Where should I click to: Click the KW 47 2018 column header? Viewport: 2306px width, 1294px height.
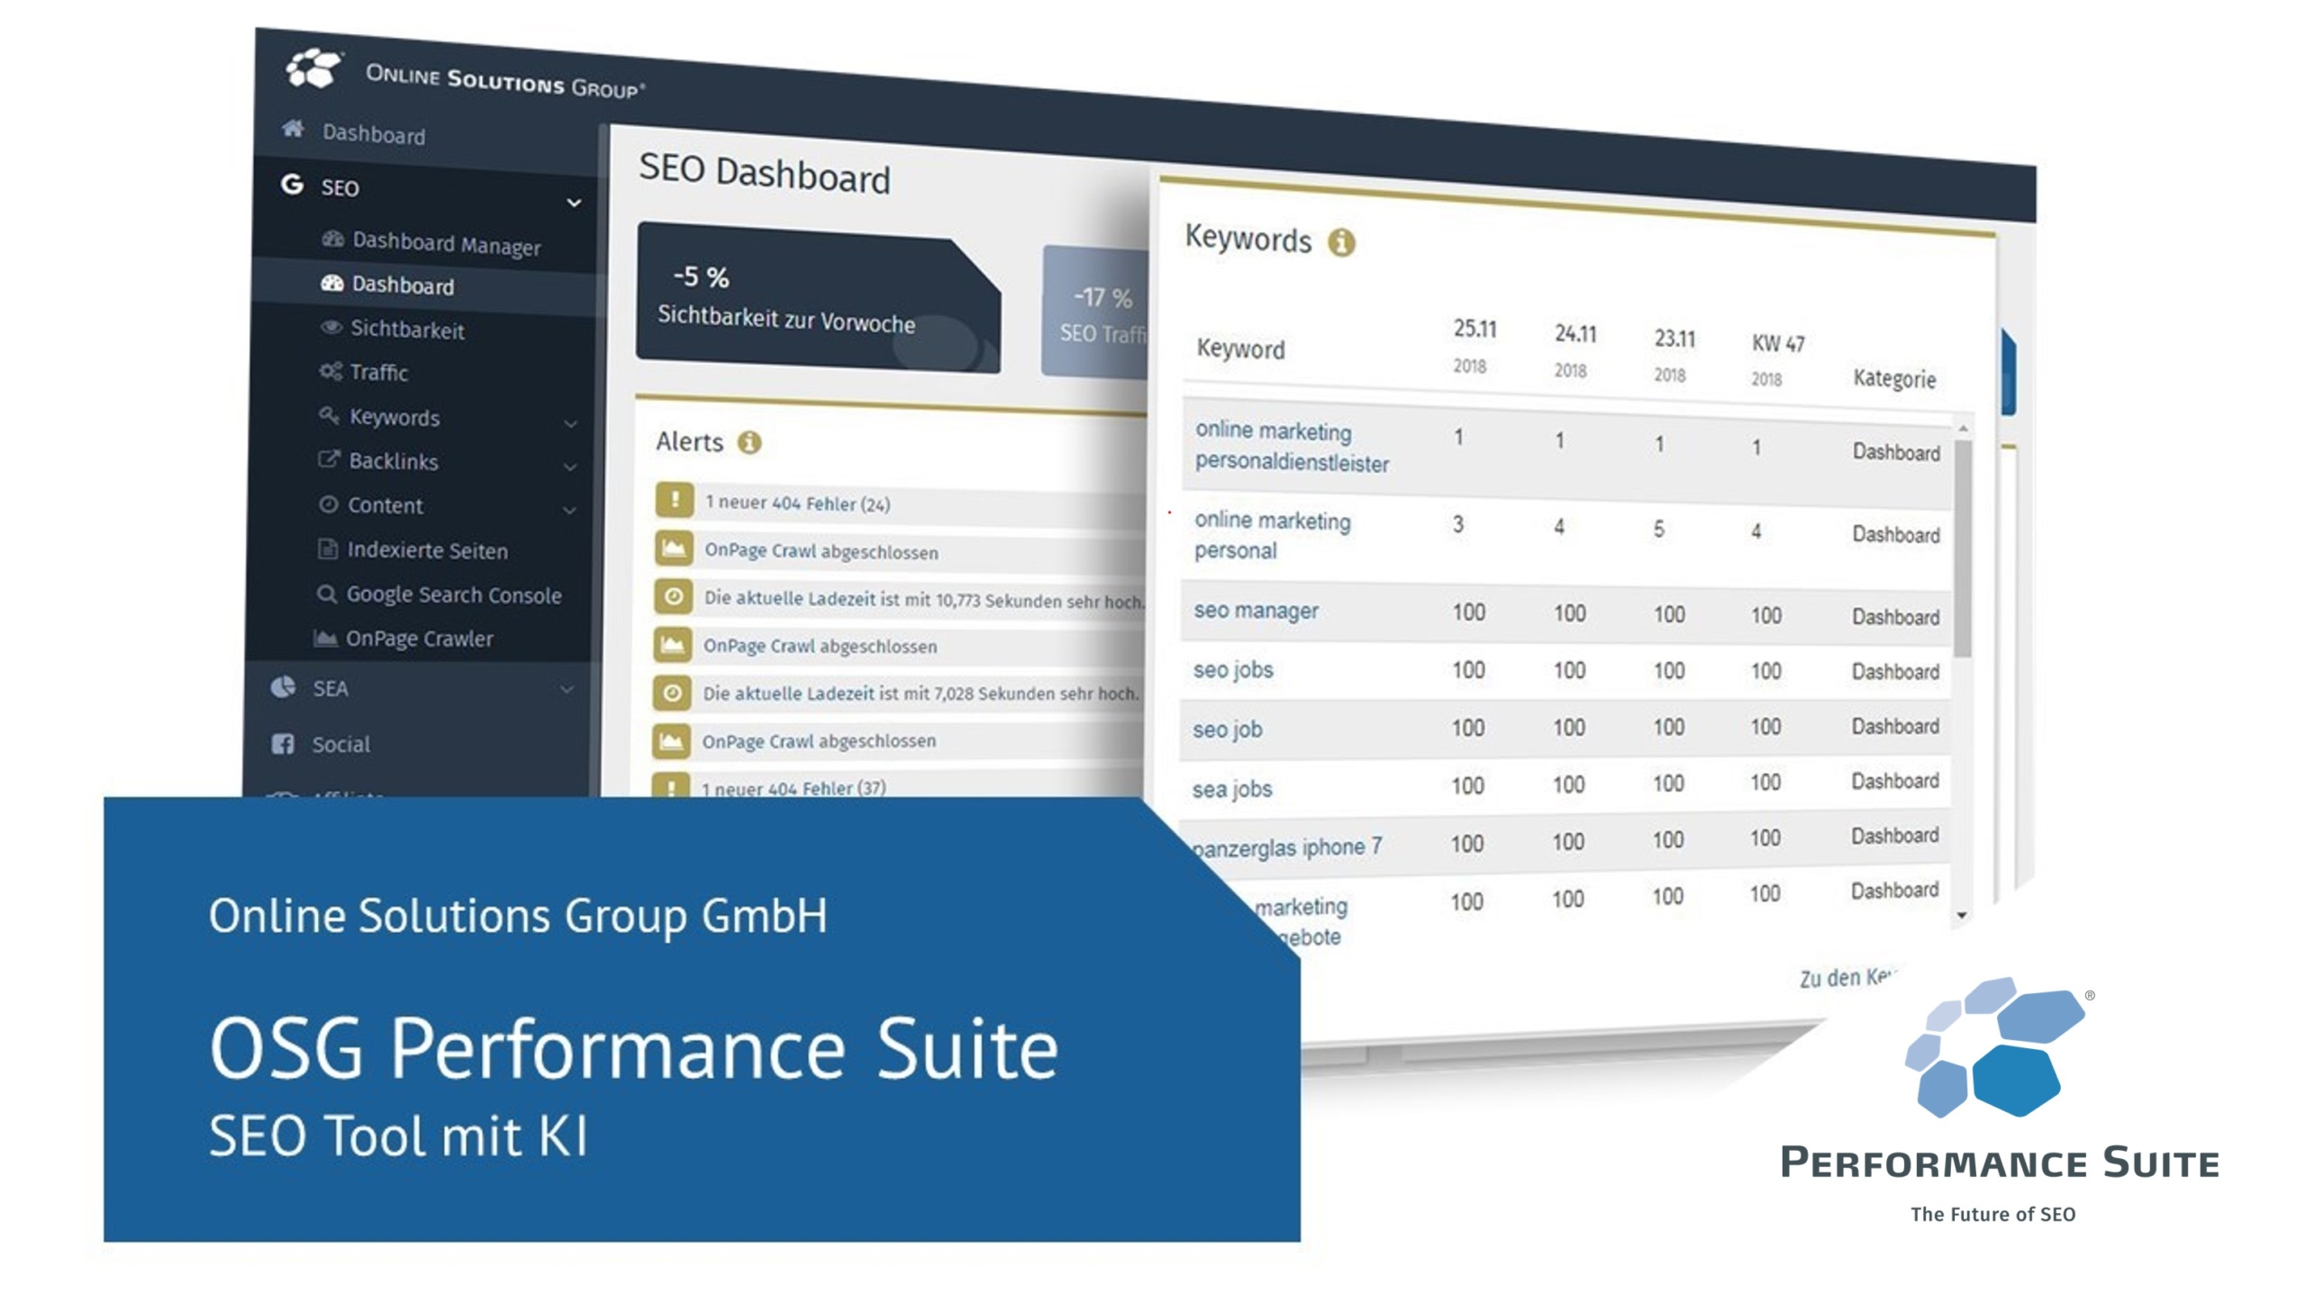coord(1777,359)
